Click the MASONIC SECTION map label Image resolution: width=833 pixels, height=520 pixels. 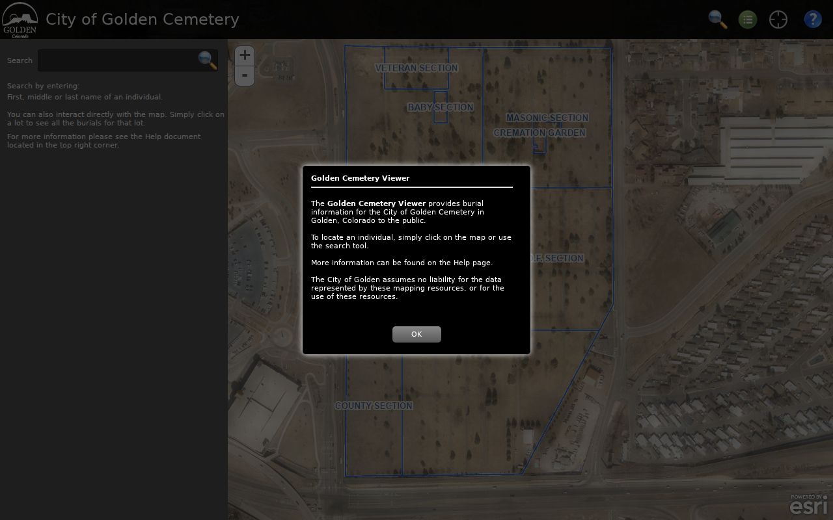point(547,118)
